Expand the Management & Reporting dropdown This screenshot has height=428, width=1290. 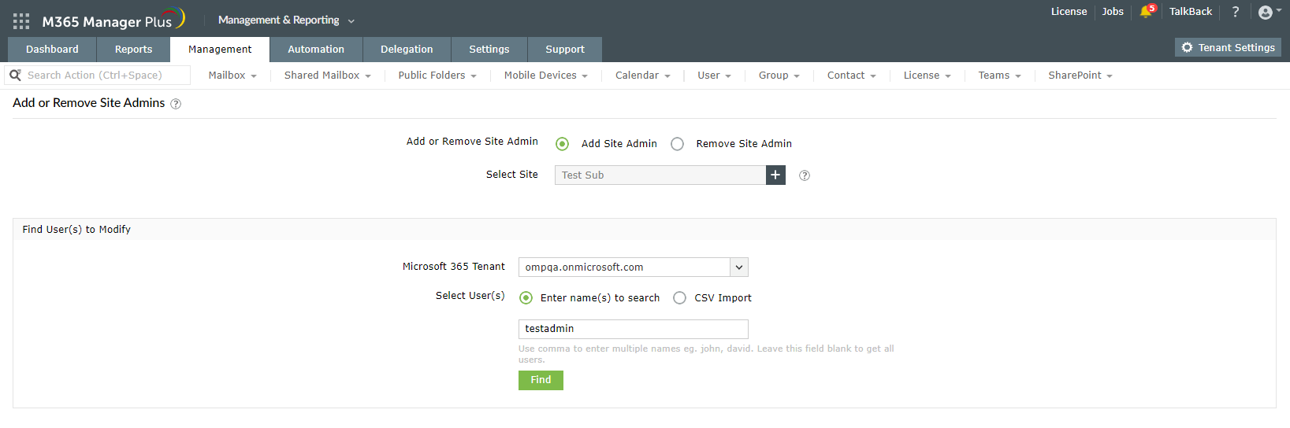[x=286, y=20]
